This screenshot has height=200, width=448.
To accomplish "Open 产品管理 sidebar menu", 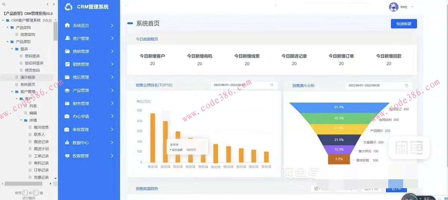I will coord(89,90).
